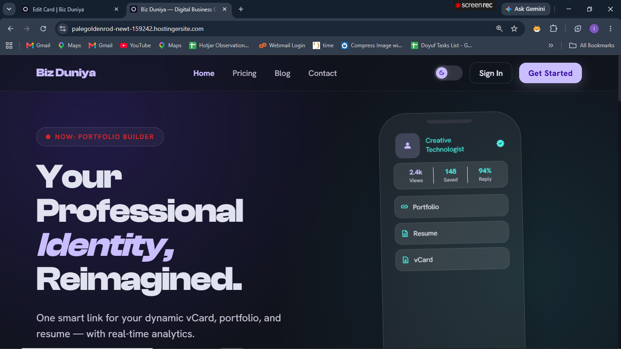Click the Creative Technologist title text
Viewport: 621px width, 349px height.
[x=445, y=145]
